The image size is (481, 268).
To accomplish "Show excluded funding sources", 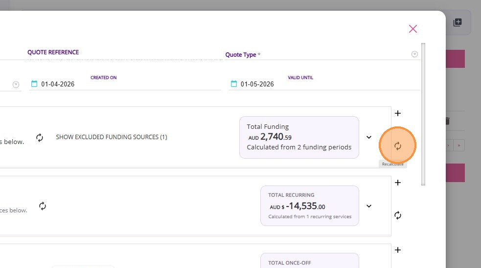I will 112,137.
